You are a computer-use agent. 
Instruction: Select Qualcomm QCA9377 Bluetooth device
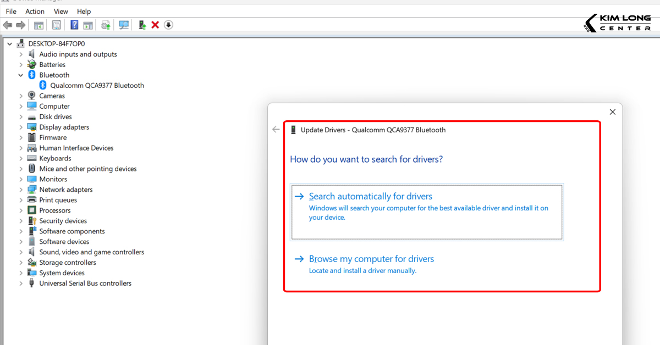click(x=97, y=86)
